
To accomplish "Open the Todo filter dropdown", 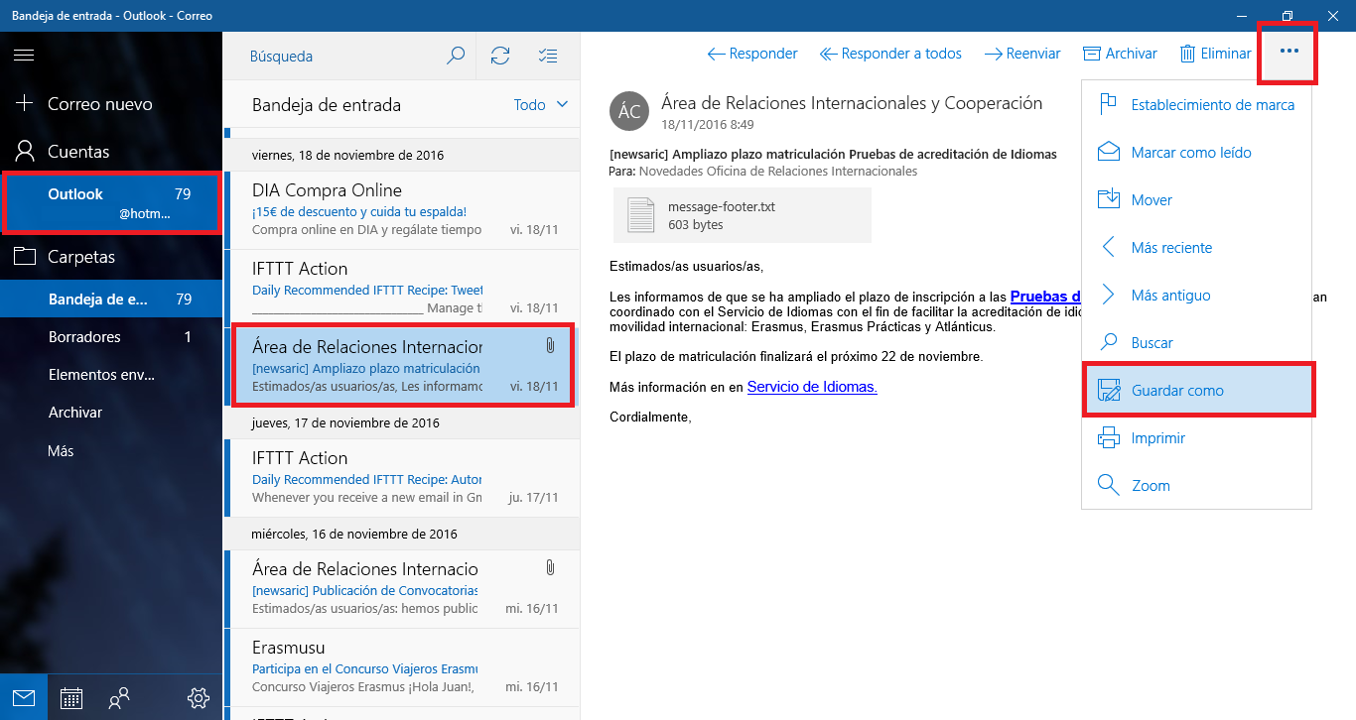I will [541, 104].
